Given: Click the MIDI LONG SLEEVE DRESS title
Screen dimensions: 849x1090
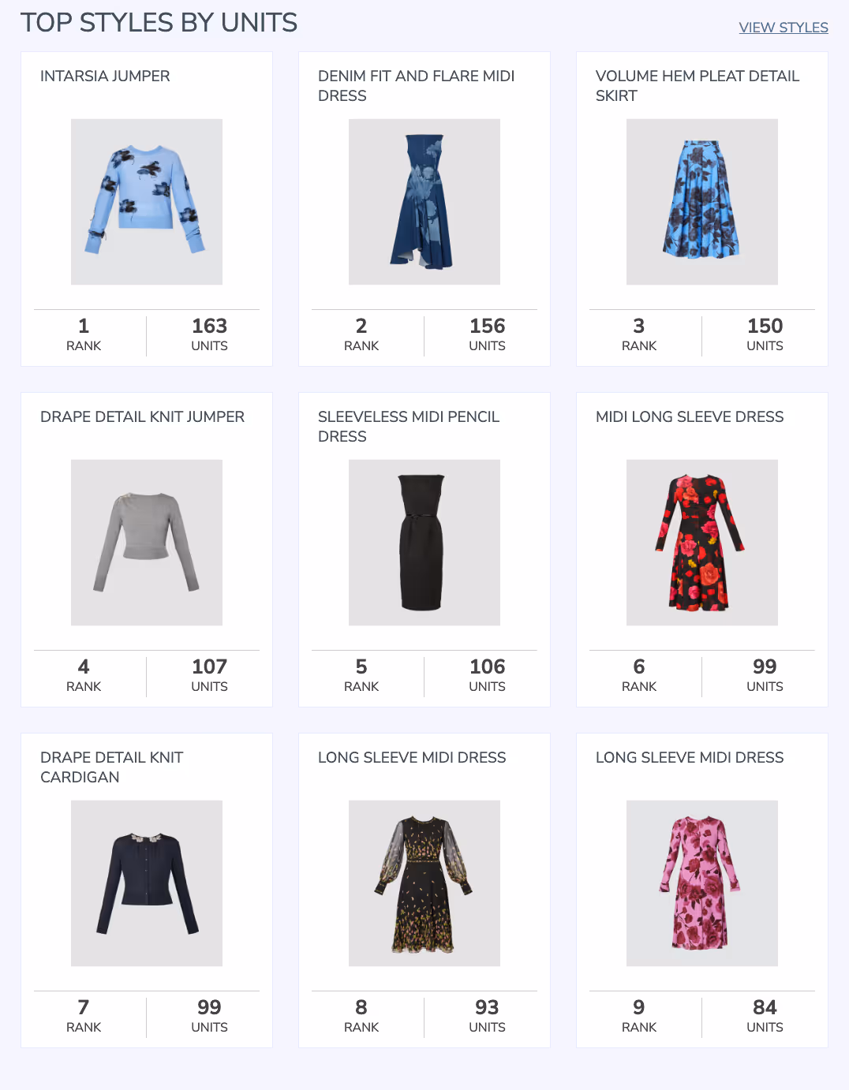Looking at the screenshot, I should 690,417.
